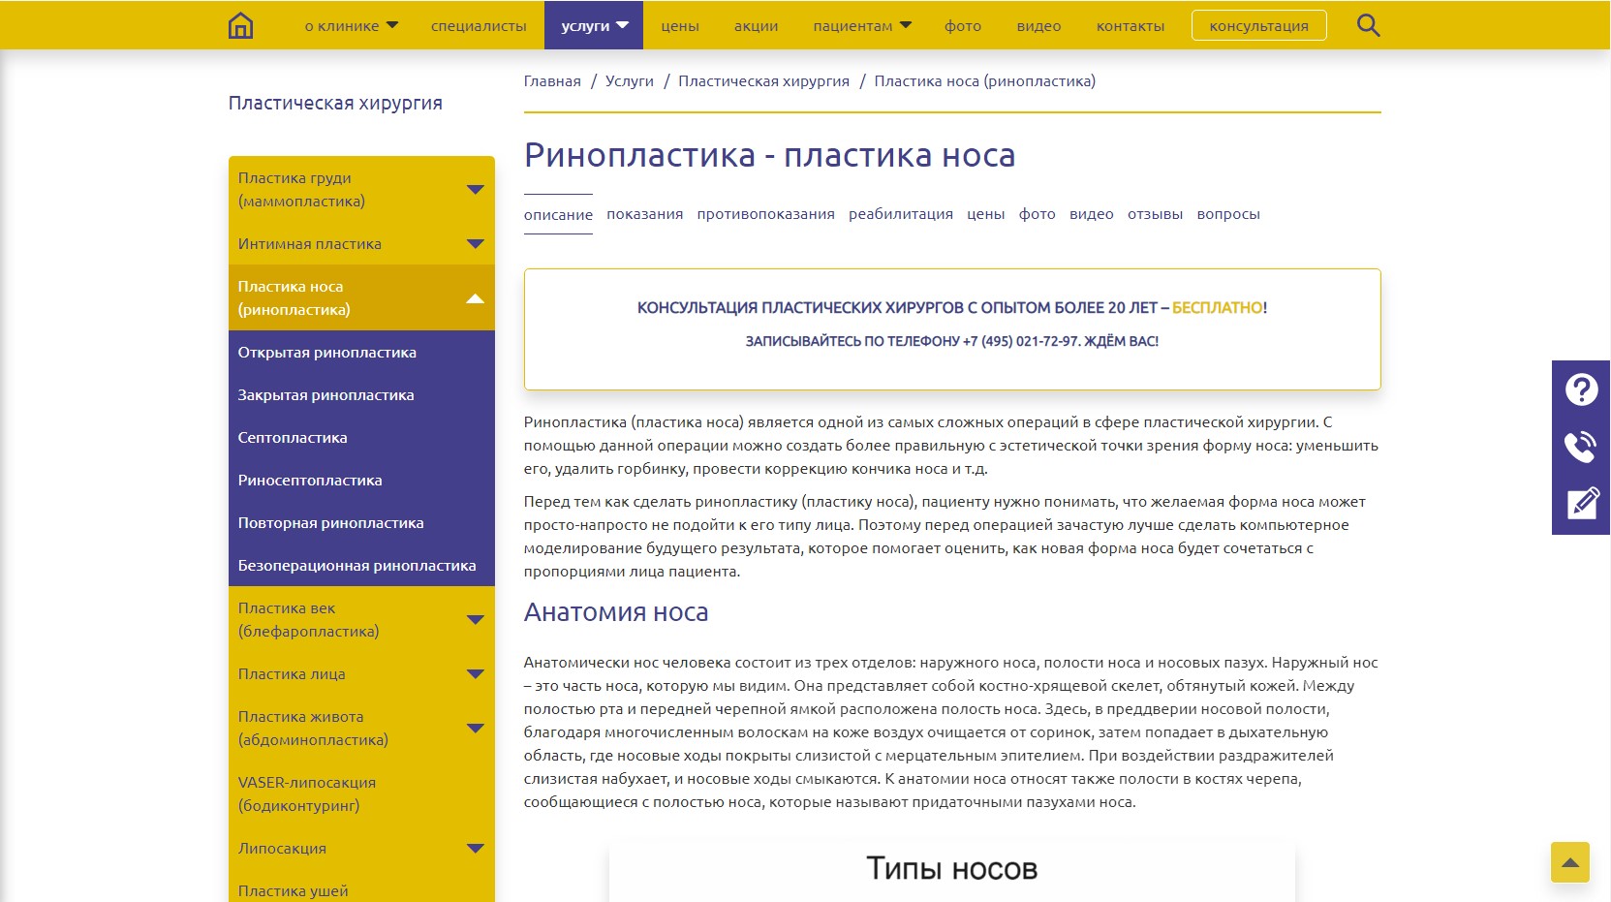
Task: Open the search magnifier icon
Action: pos(1368,25)
